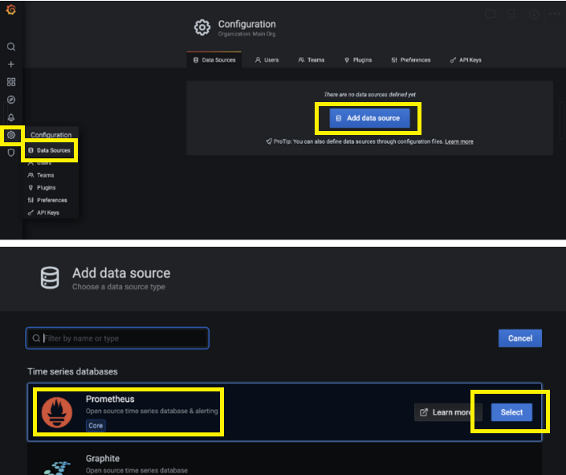566x475 pixels.
Task: Switch to the Teams tab
Action: pos(312,60)
